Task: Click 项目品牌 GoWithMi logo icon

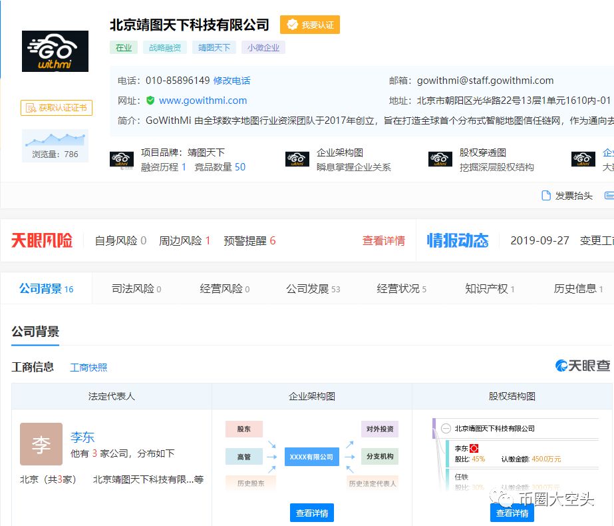Action: [x=121, y=160]
